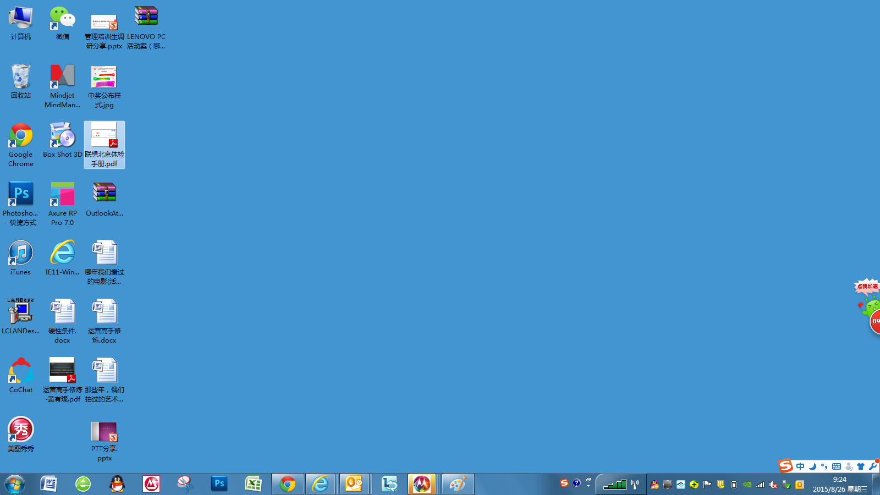The width and height of the screenshot is (880, 495).
Task: Open NVIDIA tray icon
Action: coord(747,485)
